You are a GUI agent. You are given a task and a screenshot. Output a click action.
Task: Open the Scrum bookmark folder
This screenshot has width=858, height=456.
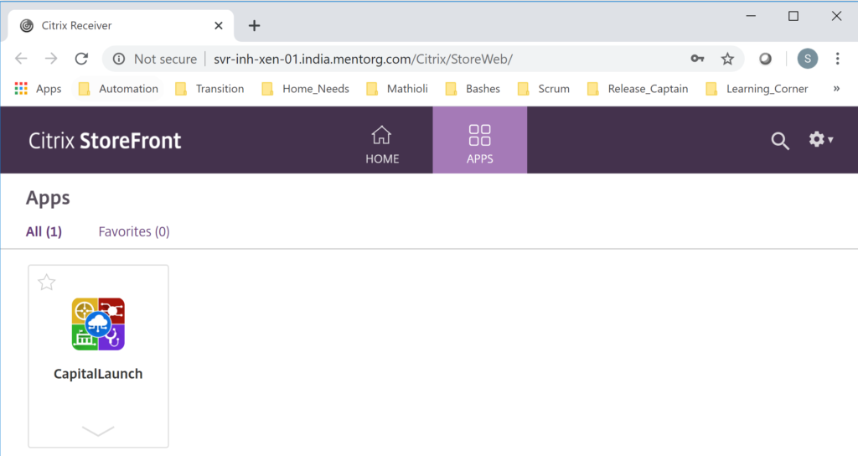pos(544,89)
